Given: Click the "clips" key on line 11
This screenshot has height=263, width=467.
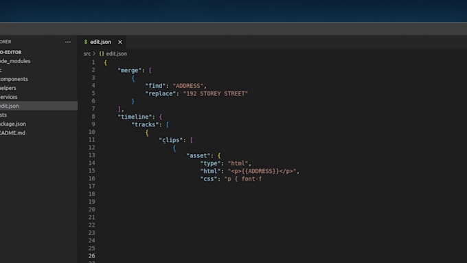Looking at the screenshot, I should pyautogui.click(x=170, y=140).
